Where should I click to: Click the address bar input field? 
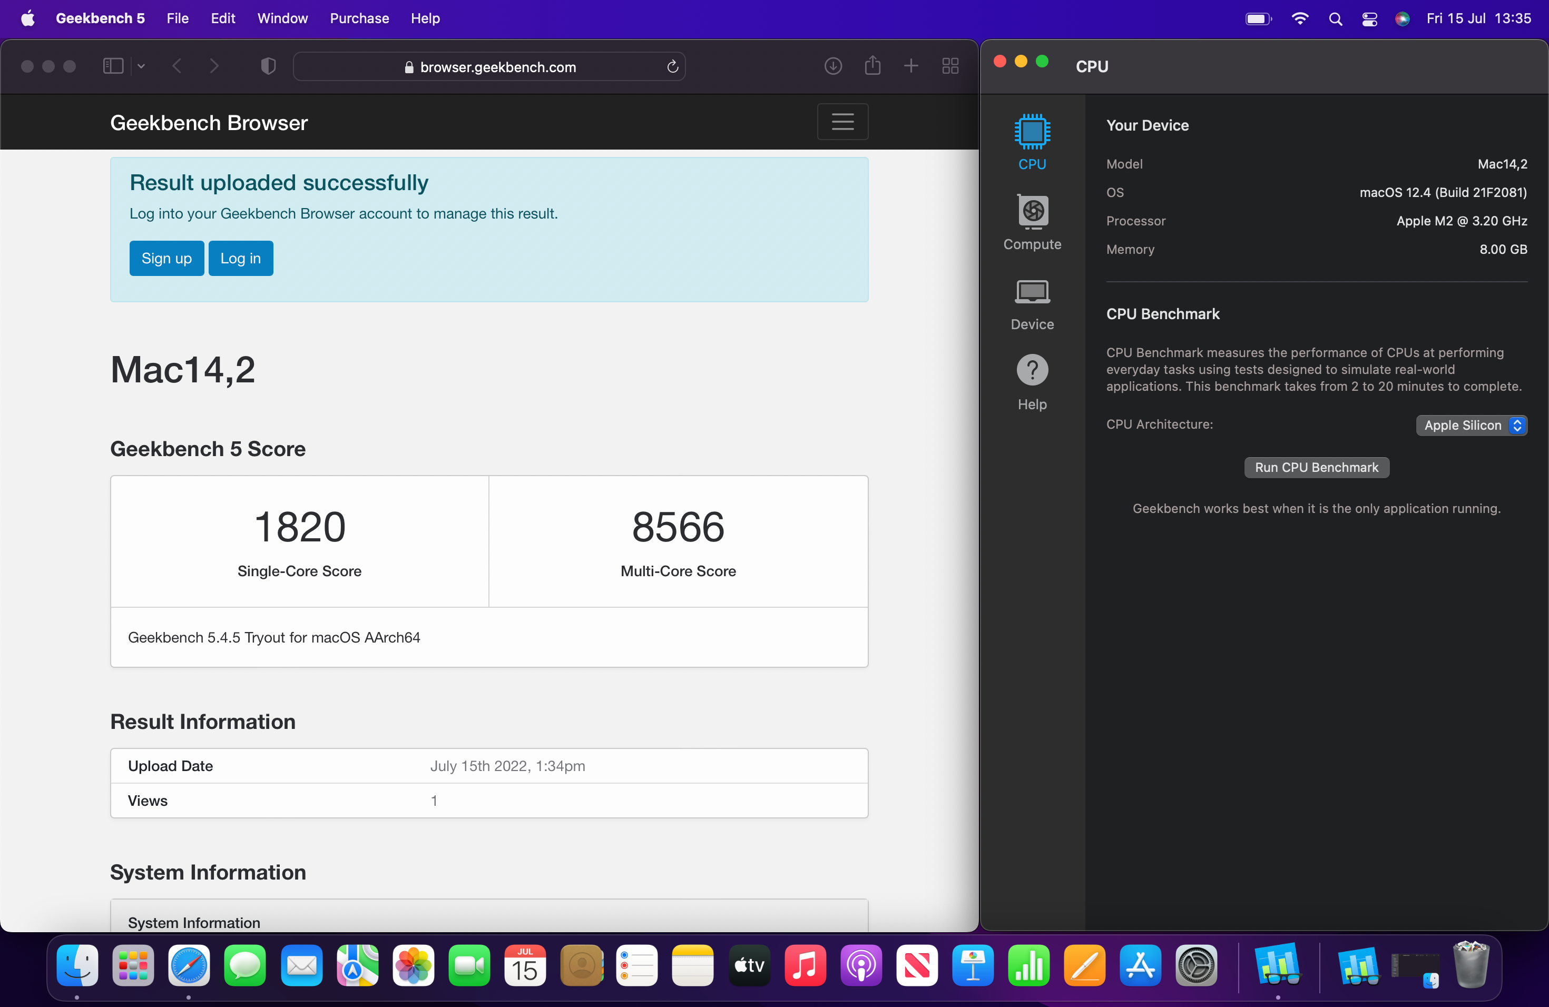pos(492,66)
